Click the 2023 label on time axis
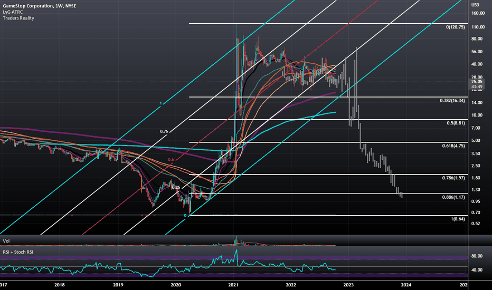Image resolution: width=492 pixels, height=290 pixels. click(x=348, y=285)
